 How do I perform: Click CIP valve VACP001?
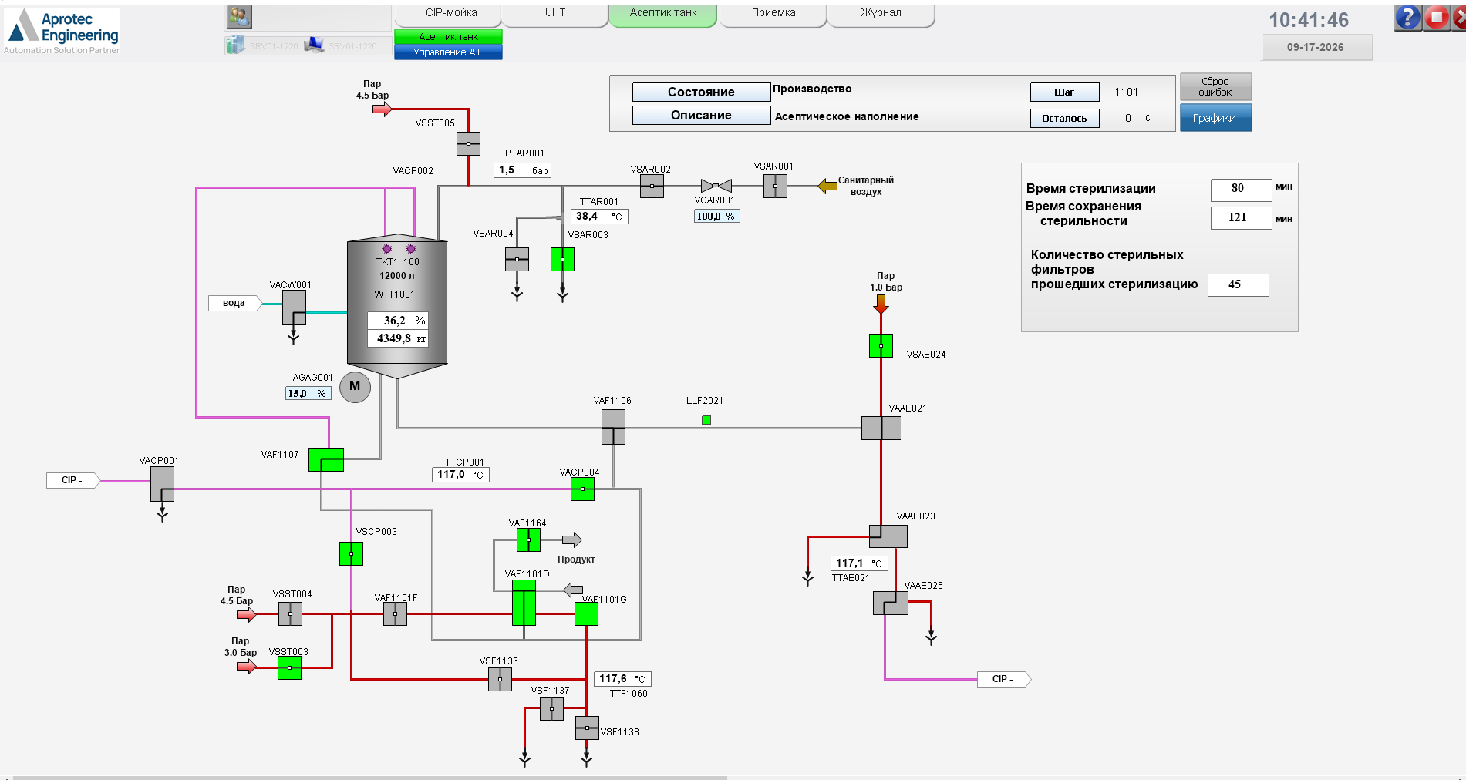tap(162, 484)
